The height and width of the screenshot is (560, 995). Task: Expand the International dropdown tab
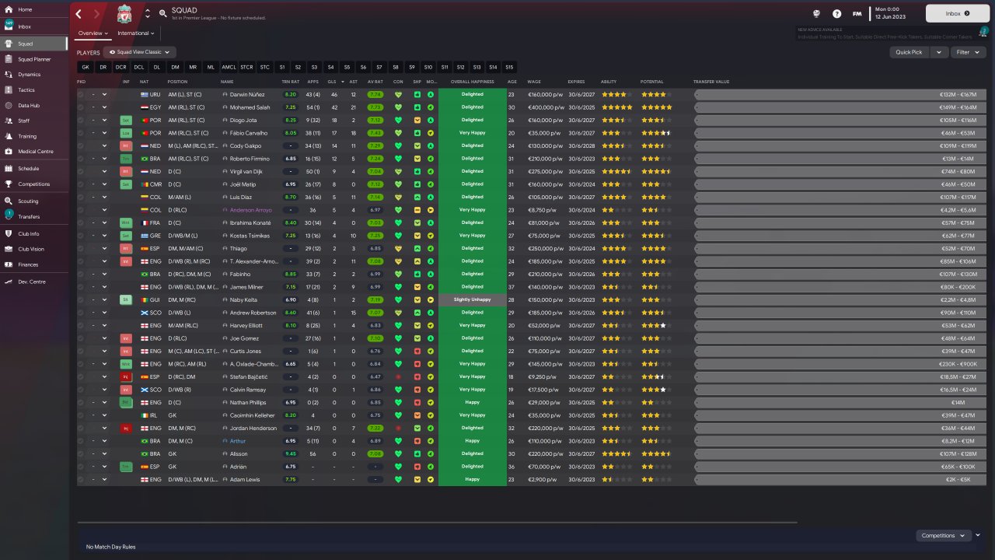pos(135,33)
